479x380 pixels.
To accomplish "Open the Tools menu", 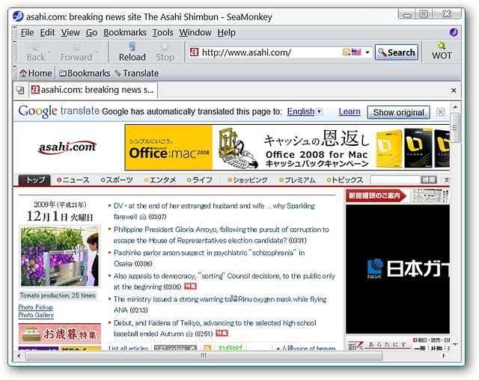I will (x=163, y=32).
